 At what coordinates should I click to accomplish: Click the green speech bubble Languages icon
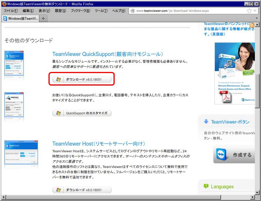coord(206,186)
